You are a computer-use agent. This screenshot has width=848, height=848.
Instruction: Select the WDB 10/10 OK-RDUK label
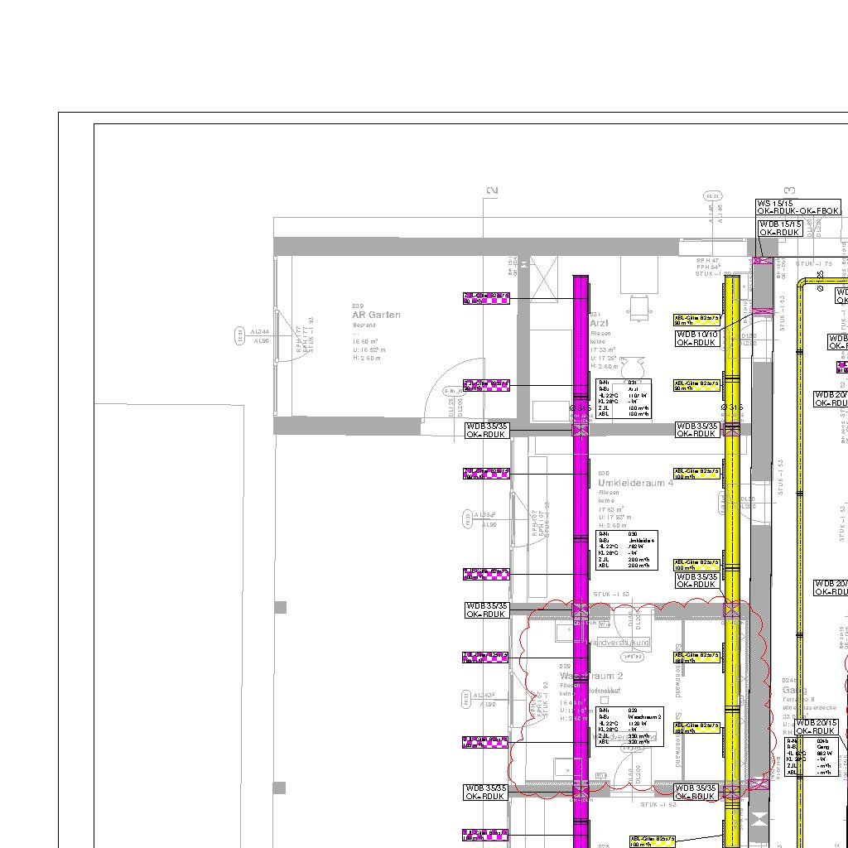click(x=697, y=339)
